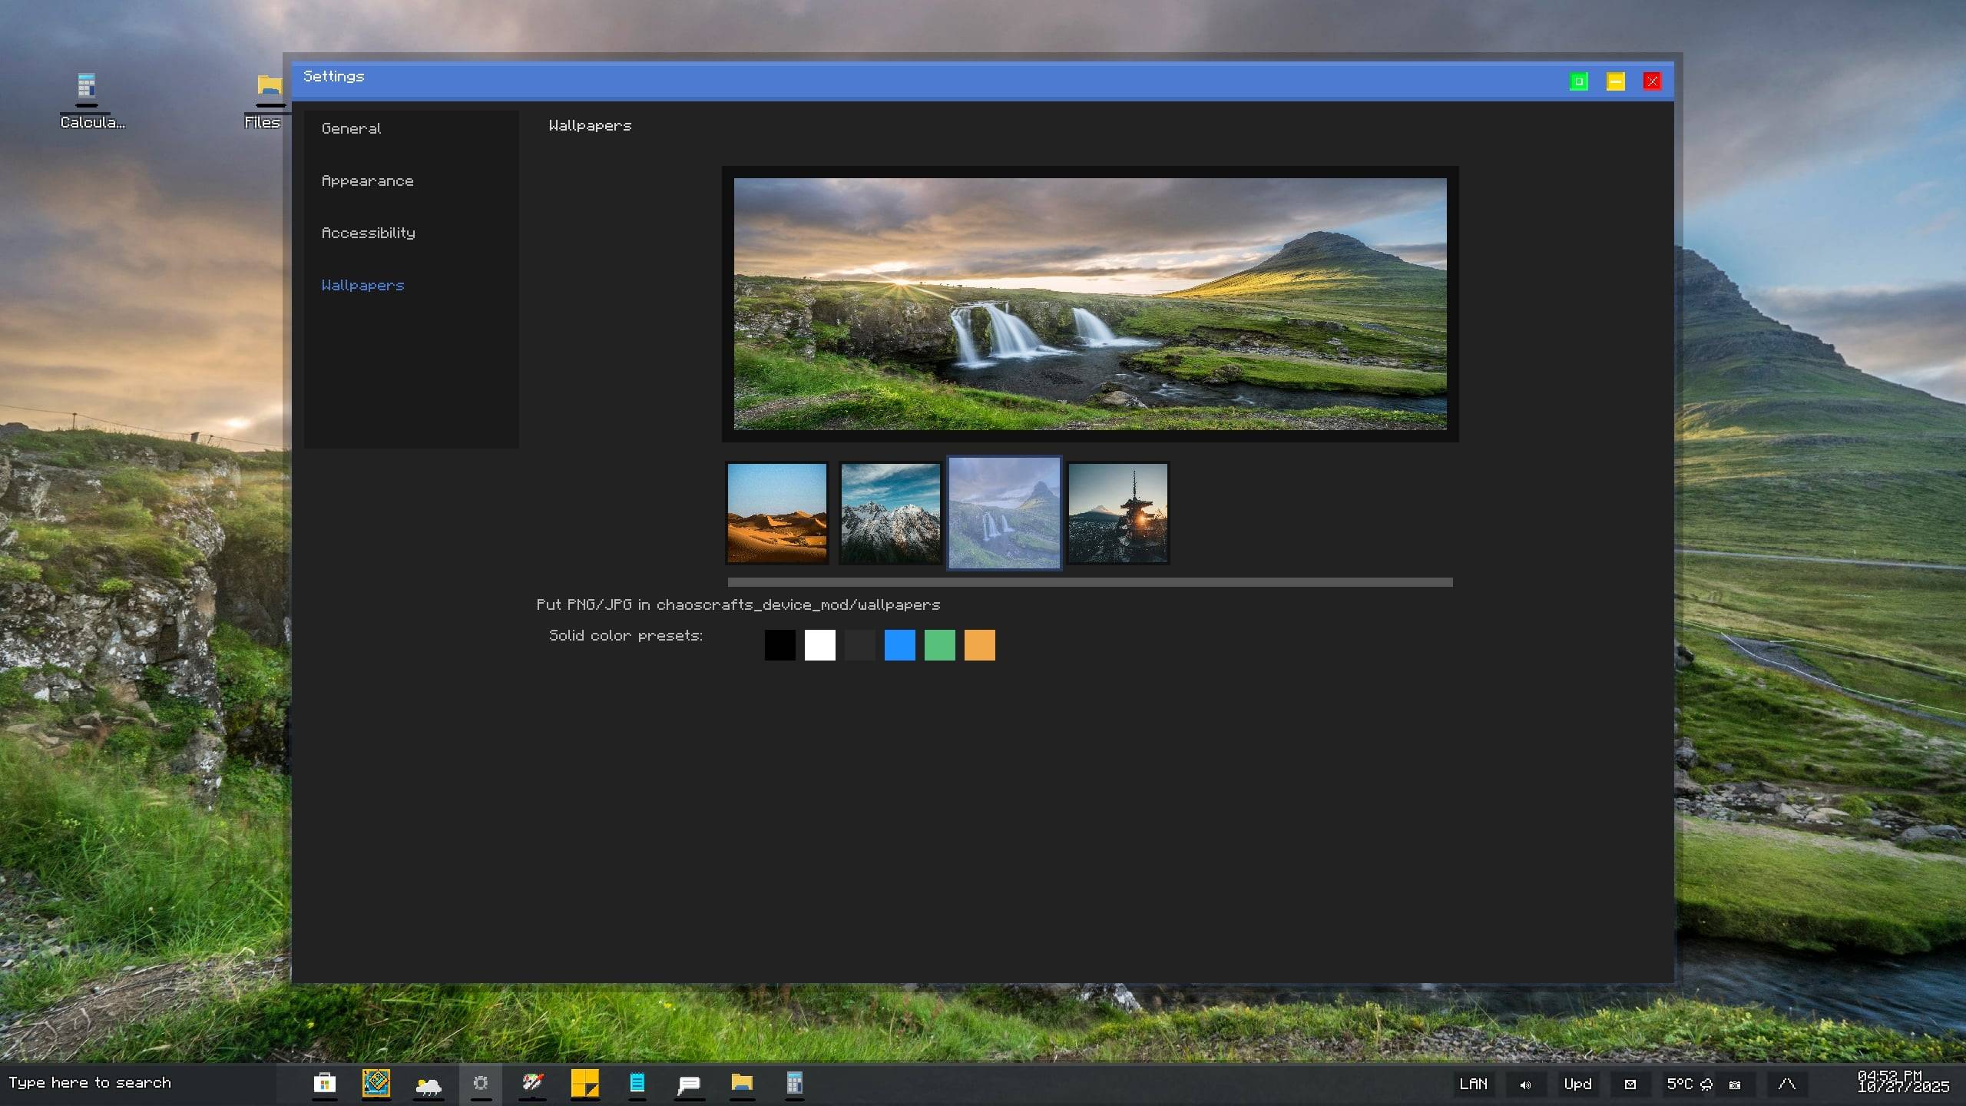Switch to the General settings tab

tap(351, 129)
